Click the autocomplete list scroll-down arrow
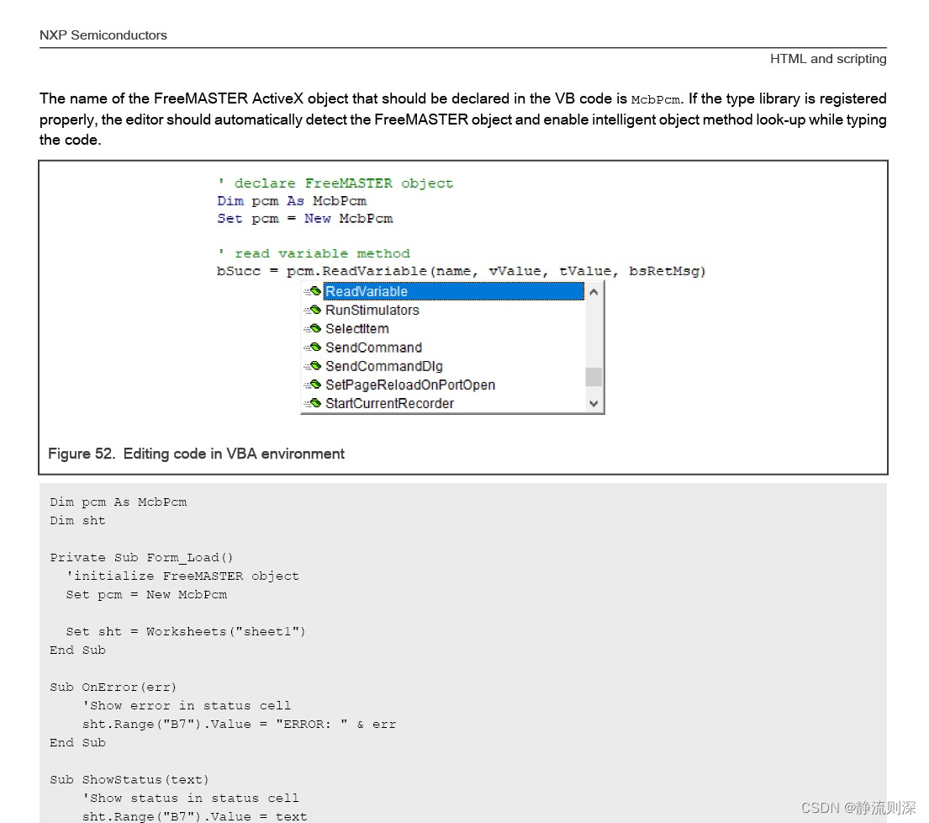Screen dimensions: 929x823 594,404
